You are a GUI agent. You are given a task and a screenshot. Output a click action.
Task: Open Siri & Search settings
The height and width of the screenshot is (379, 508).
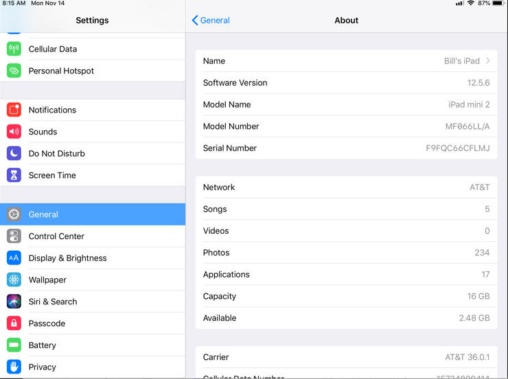(93, 302)
